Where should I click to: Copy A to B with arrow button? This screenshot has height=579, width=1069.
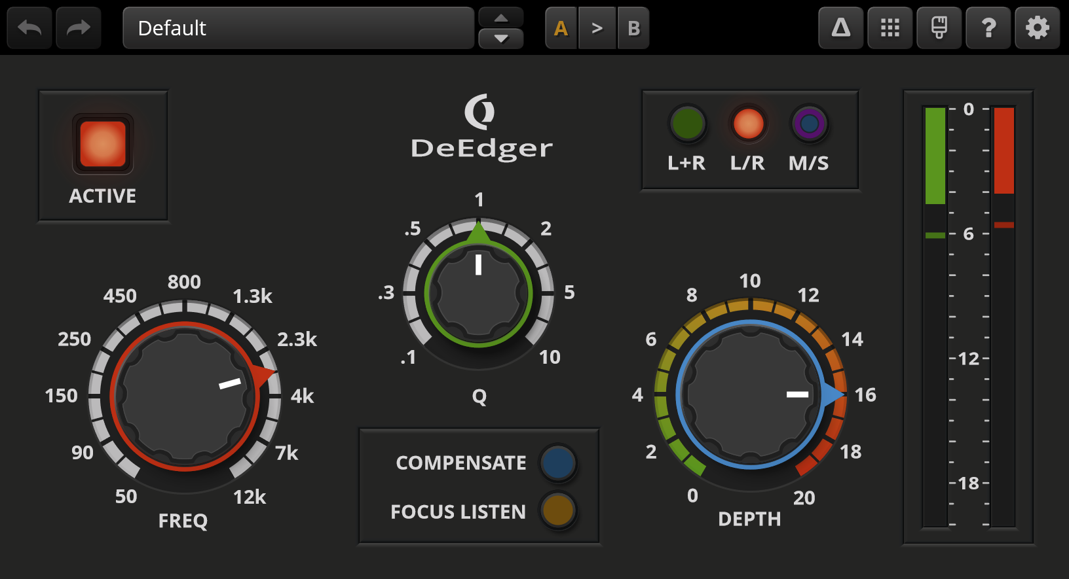pos(597,28)
